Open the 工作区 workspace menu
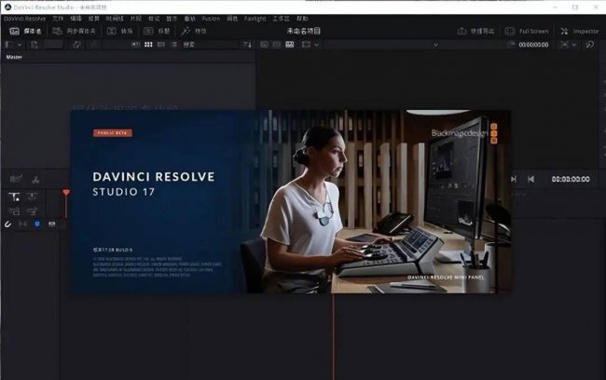The image size is (606, 380). [x=281, y=19]
